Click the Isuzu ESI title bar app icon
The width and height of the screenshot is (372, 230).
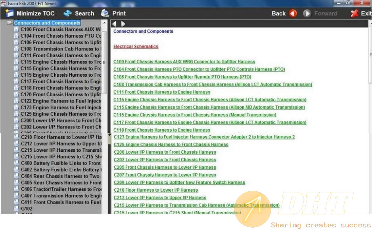(3, 3)
